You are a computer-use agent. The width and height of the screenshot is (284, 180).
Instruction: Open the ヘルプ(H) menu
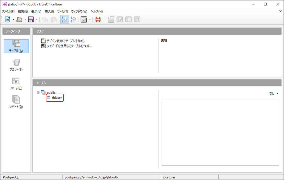click(x=96, y=12)
